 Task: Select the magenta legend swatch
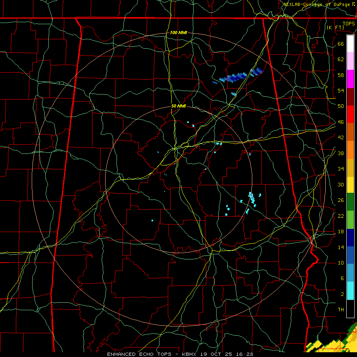pos(350,79)
